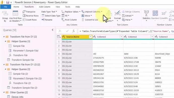Image resolution: width=174 pixels, height=98 pixels.
Task: Click Column1 data type ABC icon
Action: point(94,37)
